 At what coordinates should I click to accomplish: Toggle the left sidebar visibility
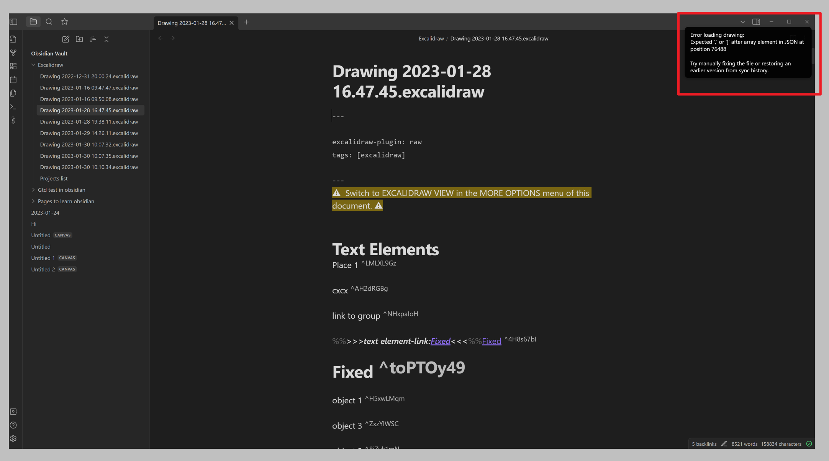coord(13,22)
